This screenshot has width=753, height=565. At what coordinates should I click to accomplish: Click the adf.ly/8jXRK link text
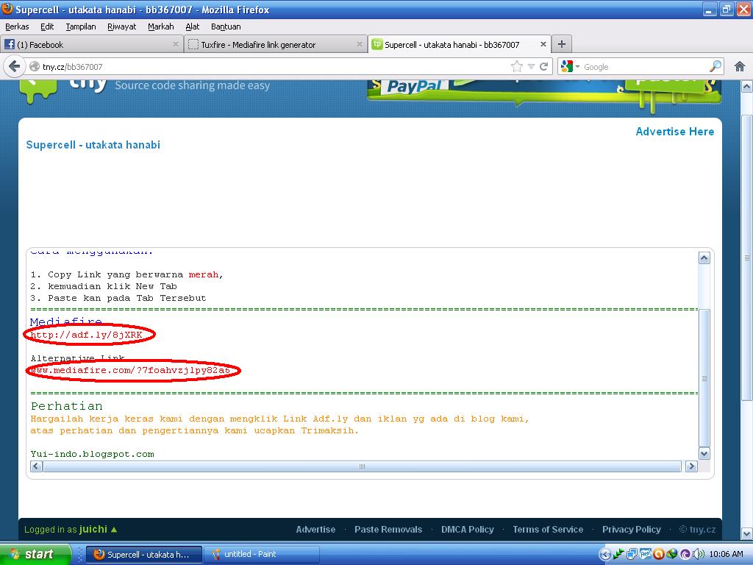point(87,335)
